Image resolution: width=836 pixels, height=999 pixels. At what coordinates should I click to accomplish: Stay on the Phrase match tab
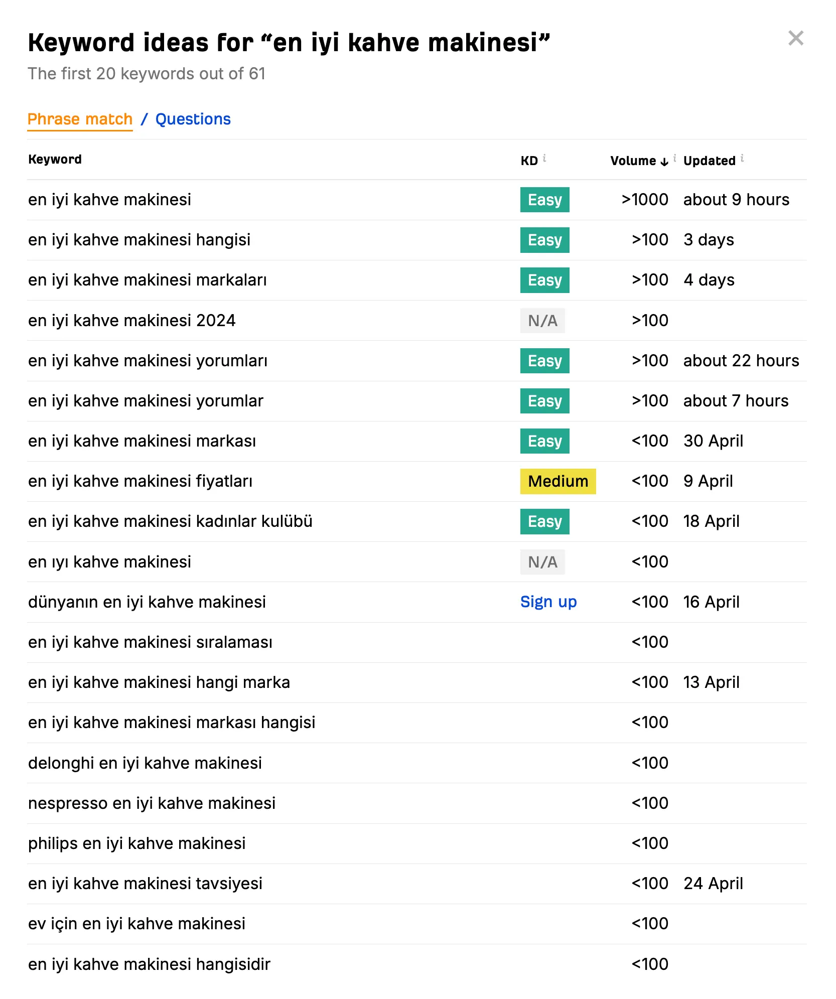(x=80, y=119)
